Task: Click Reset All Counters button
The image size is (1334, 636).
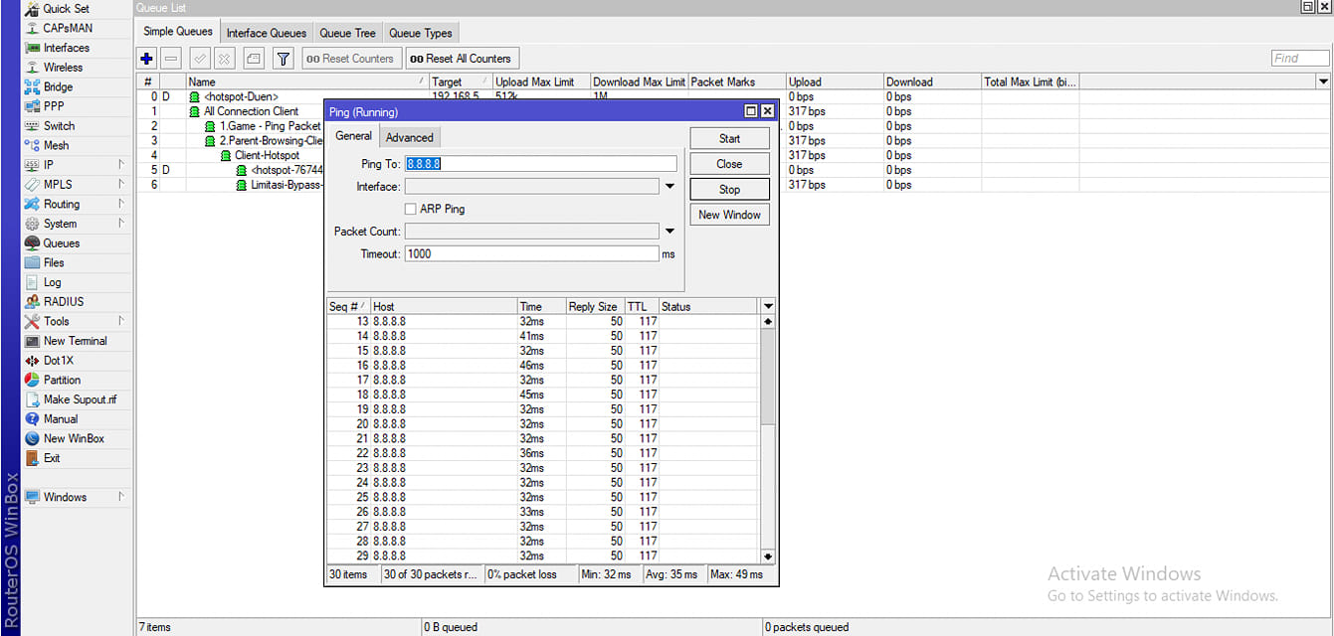Action: click(x=462, y=59)
